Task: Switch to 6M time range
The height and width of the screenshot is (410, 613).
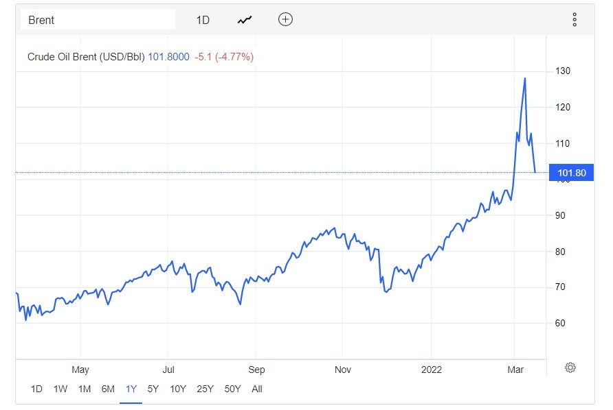Action: pyautogui.click(x=108, y=389)
